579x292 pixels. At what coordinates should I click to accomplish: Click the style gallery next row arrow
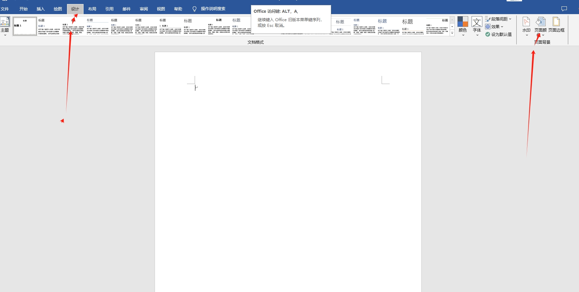(x=452, y=26)
